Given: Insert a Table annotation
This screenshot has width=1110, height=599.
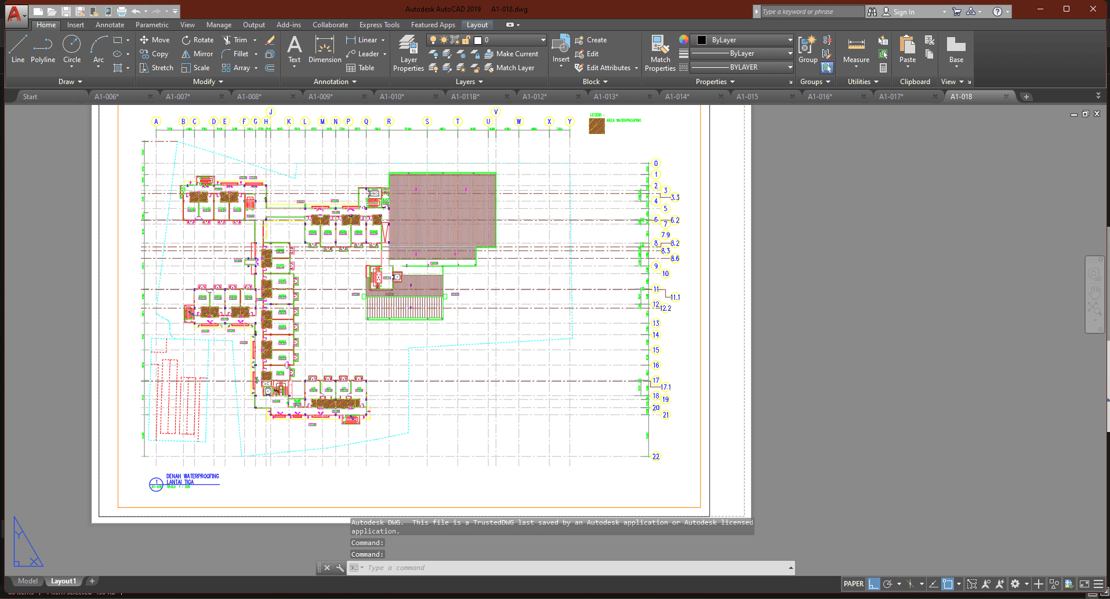Looking at the screenshot, I should [x=360, y=68].
